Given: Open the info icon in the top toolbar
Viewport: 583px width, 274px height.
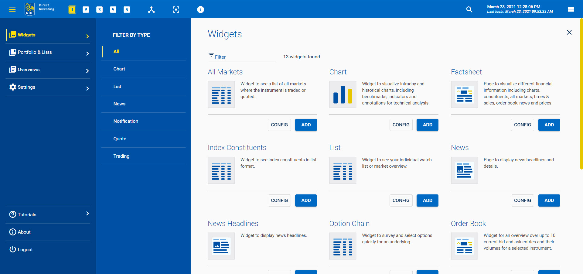Looking at the screenshot, I should point(201,9).
